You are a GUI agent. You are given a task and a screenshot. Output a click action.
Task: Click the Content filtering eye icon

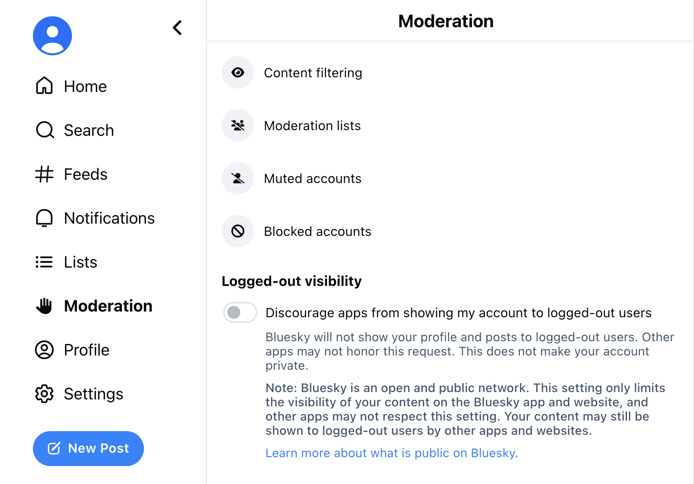pyautogui.click(x=238, y=72)
